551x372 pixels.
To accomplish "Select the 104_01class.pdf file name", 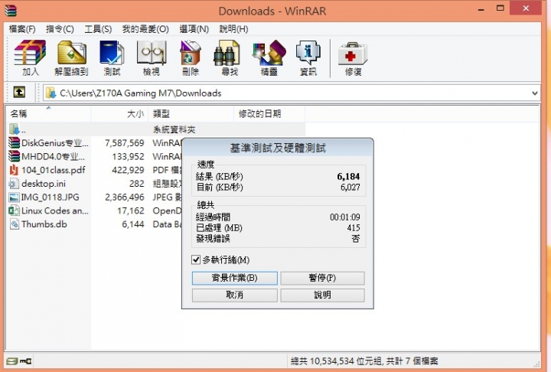I will click(x=54, y=170).
